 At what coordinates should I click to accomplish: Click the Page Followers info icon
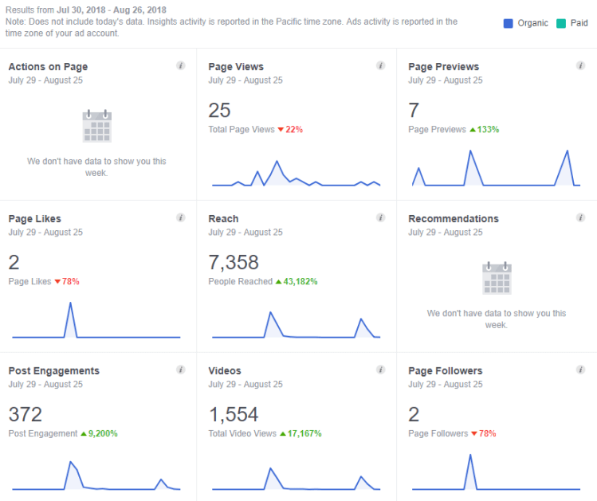point(581,370)
